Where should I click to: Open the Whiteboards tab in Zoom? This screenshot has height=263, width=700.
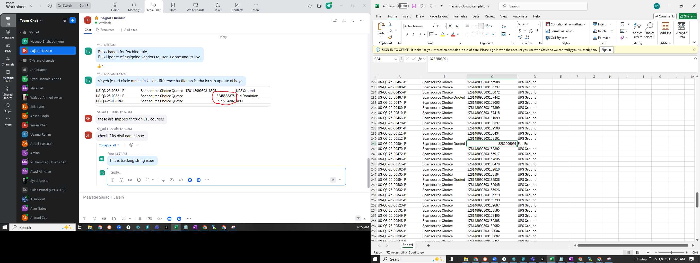point(195,7)
